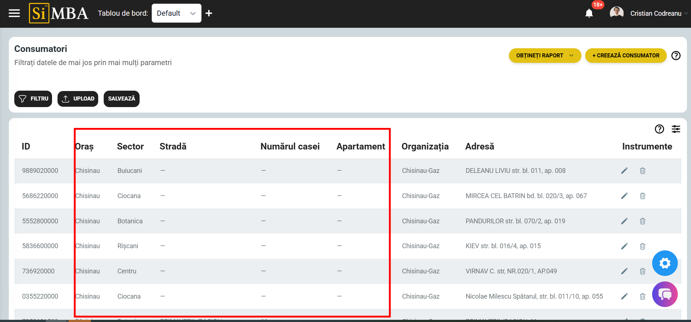Screen dimensions: 691x322
Task: Click the SiMBA logo
Action: tap(59, 14)
